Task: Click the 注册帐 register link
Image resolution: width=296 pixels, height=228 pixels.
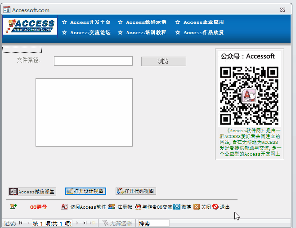Action: 125,207
